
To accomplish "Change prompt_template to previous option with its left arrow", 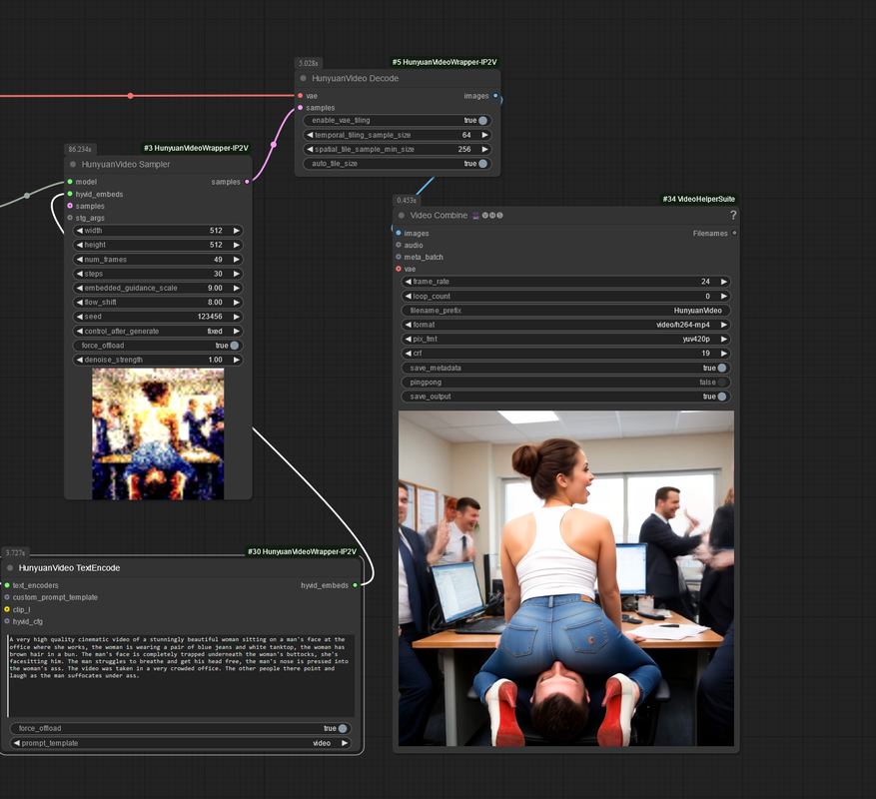I will coord(17,743).
